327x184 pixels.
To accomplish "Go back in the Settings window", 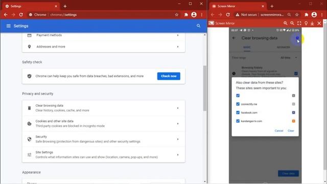I will click(6, 15).
